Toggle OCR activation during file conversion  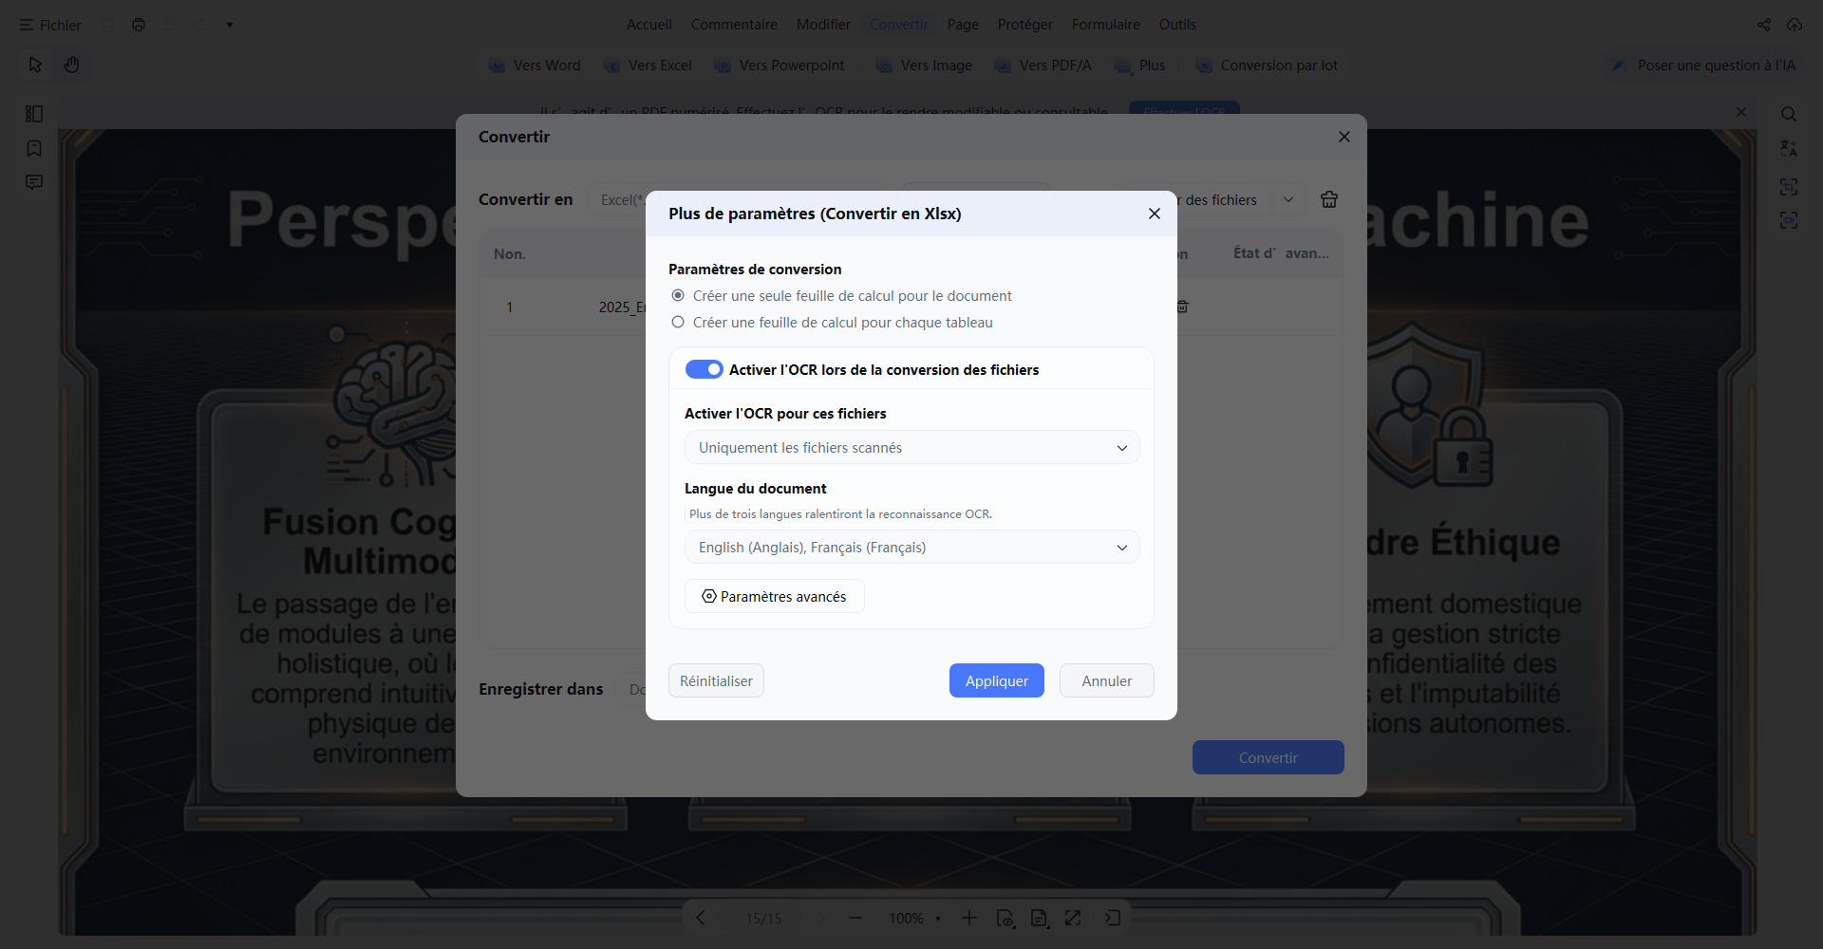705,369
